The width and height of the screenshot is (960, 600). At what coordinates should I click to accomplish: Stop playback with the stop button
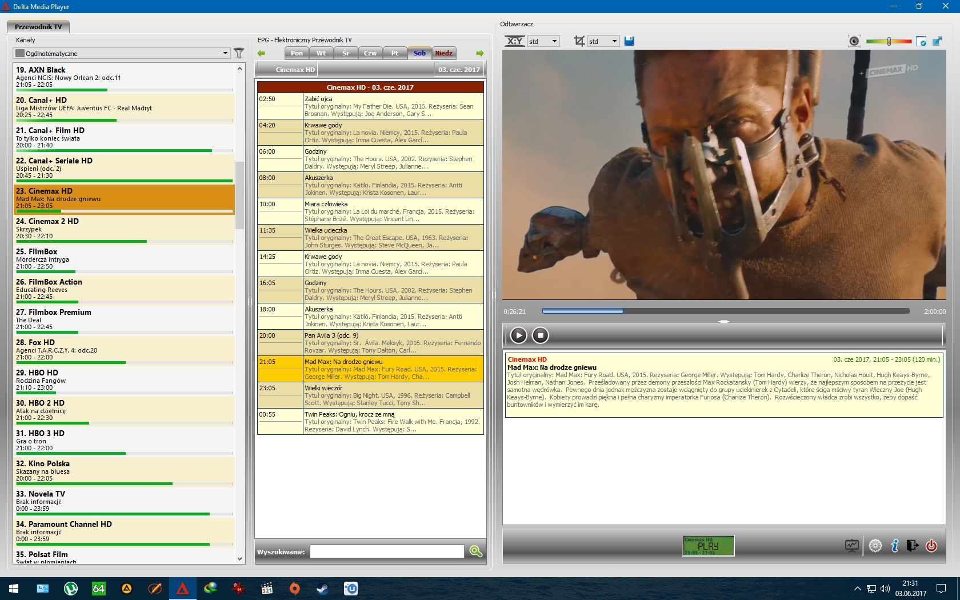(x=540, y=335)
